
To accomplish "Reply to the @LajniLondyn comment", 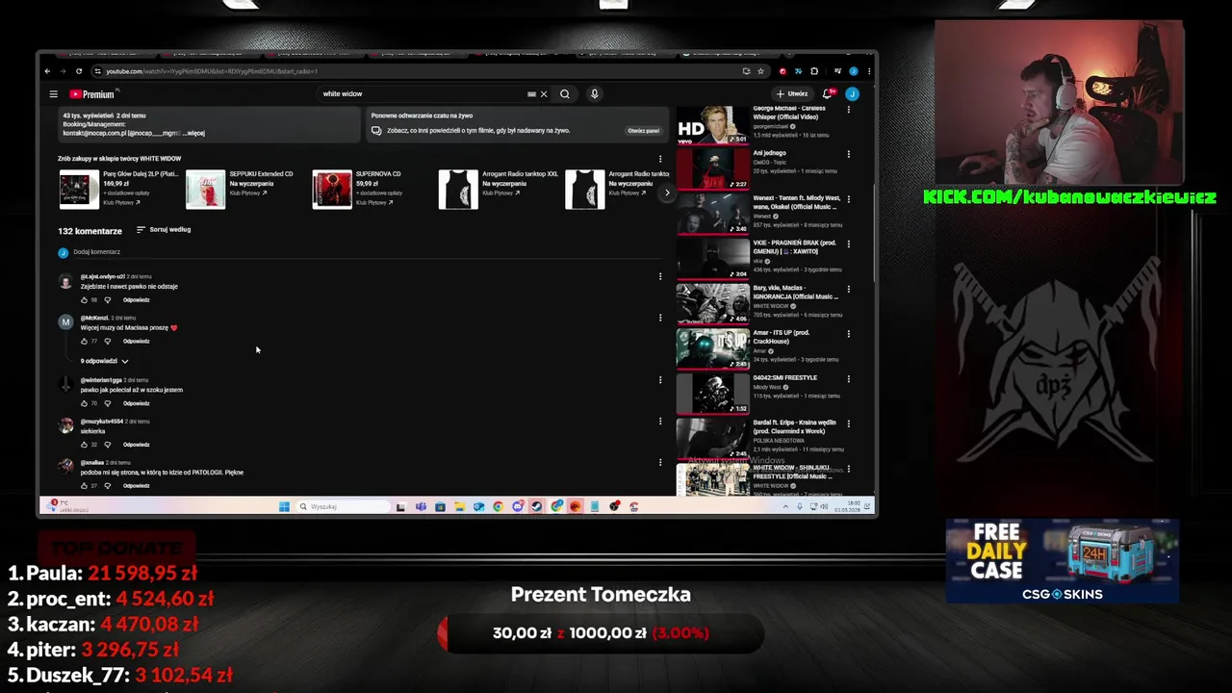I will (x=136, y=300).
